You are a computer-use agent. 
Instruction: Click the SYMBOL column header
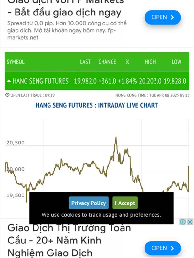click(x=16, y=62)
